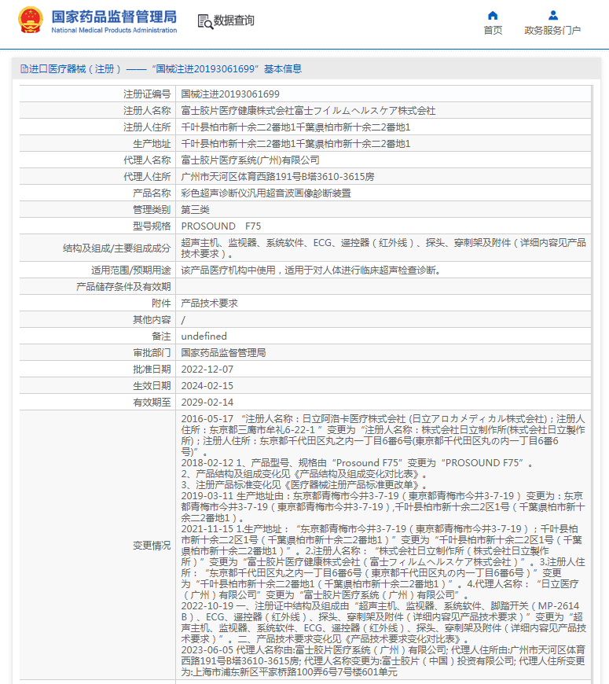Select registrant name 富士胶片医疗健康株式会社 value
The width and height of the screenshot is (609, 684).
pyautogui.click(x=308, y=111)
